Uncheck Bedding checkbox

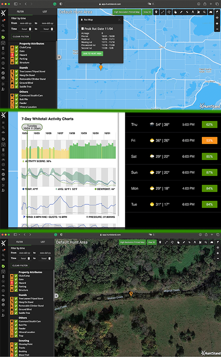tap(16, 351)
